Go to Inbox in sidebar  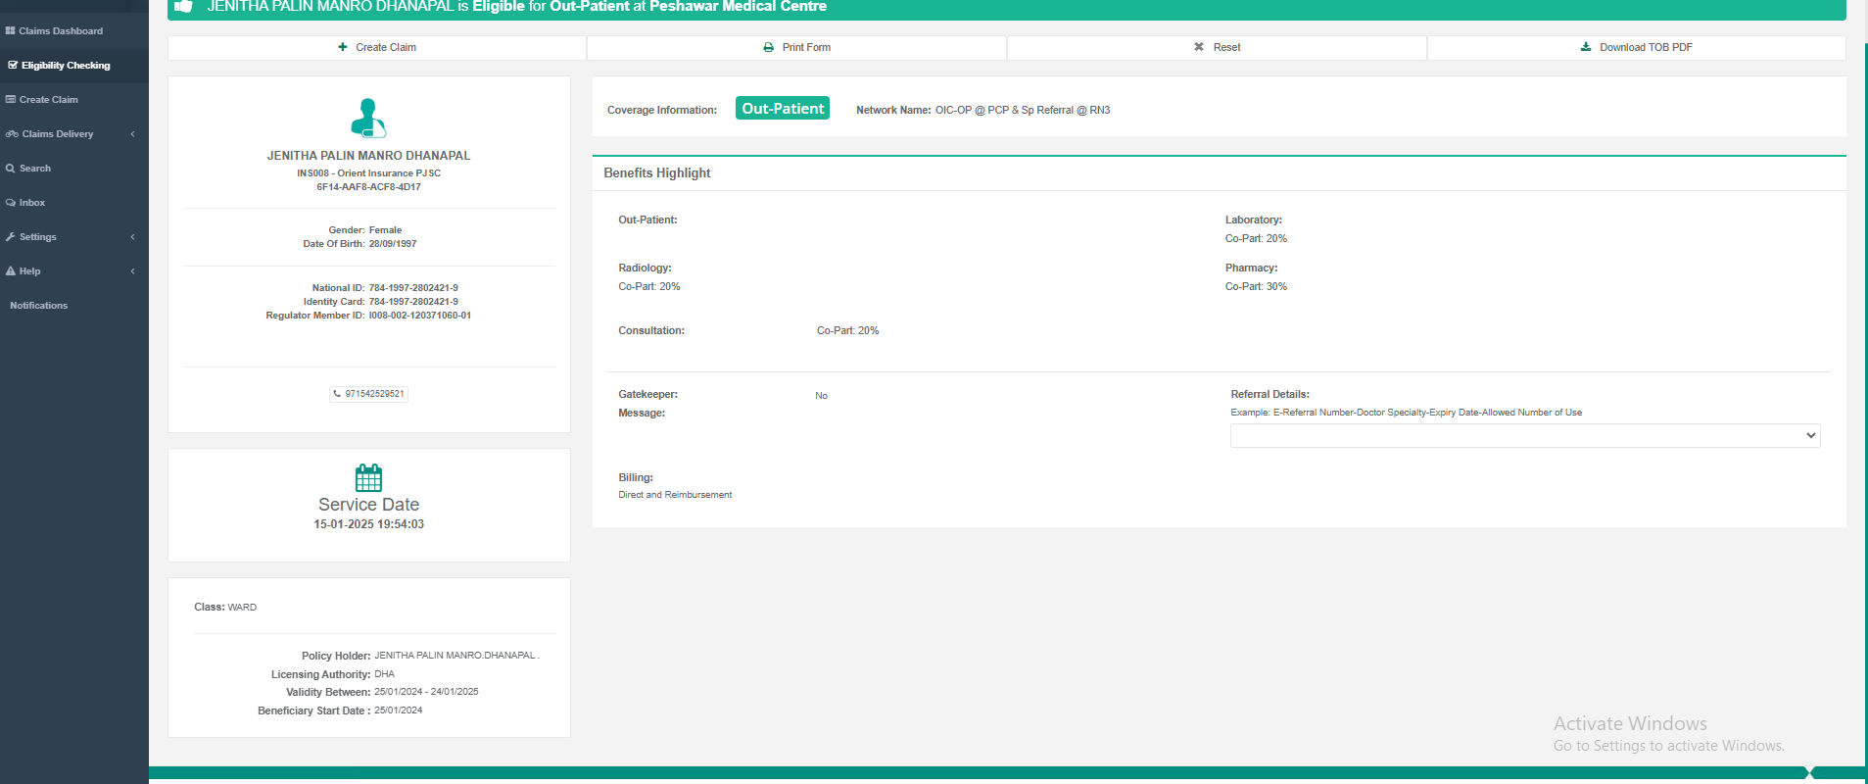[31, 203]
